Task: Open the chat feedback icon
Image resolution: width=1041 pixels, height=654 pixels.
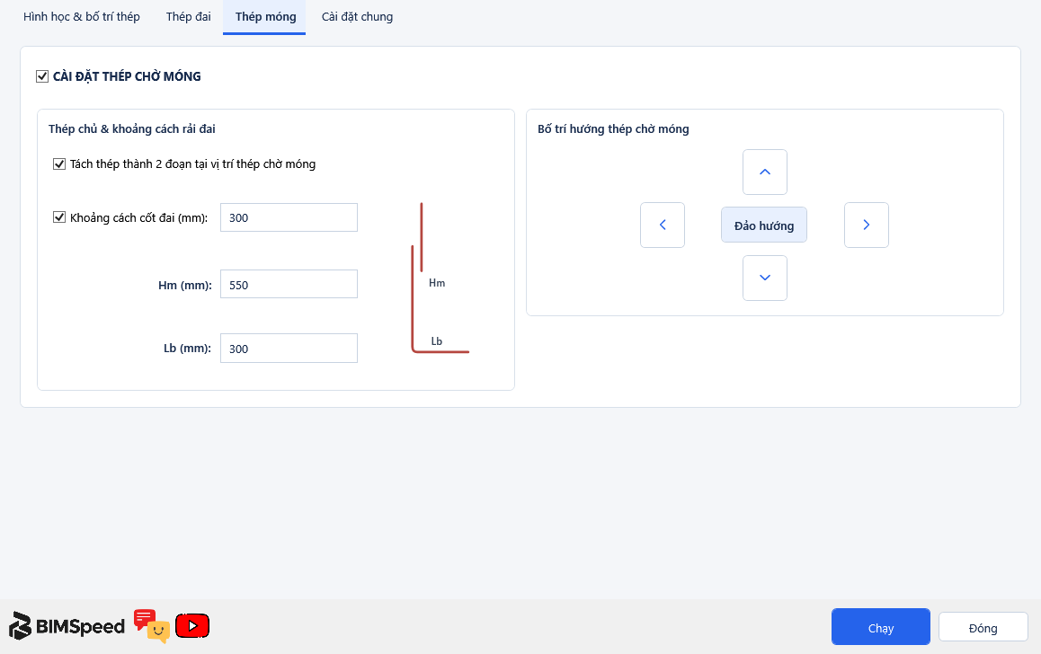Action: pos(152,625)
